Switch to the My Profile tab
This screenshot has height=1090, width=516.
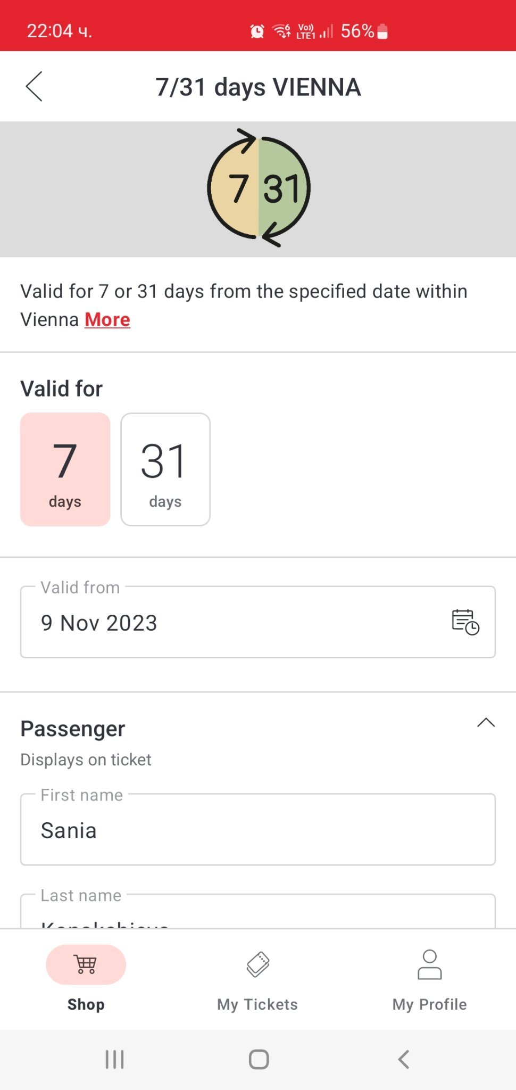pos(429,1004)
